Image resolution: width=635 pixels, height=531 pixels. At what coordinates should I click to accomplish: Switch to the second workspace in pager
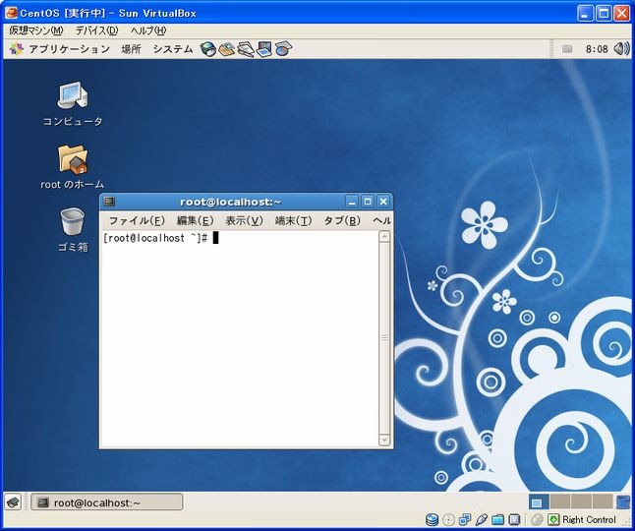point(559,501)
